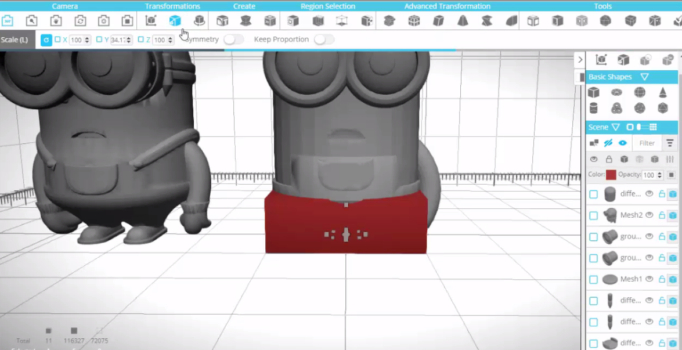Hide Mesh2 using its eye icon
682x350 pixels.
tap(649, 215)
